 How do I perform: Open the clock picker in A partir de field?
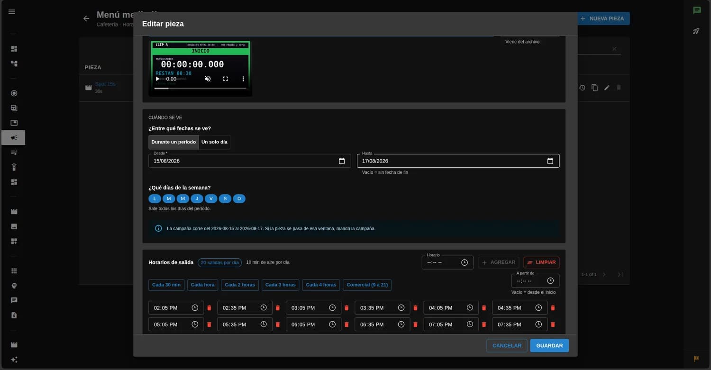(550, 281)
